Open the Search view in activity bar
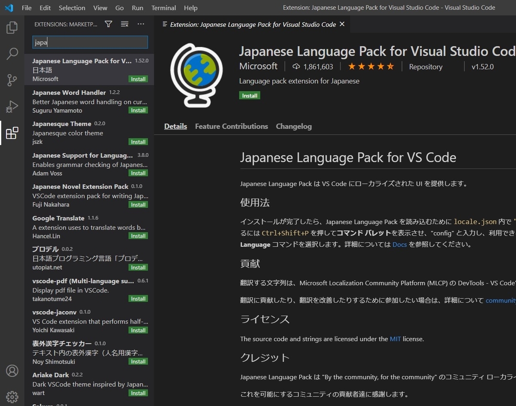 click(x=12, y=54)
